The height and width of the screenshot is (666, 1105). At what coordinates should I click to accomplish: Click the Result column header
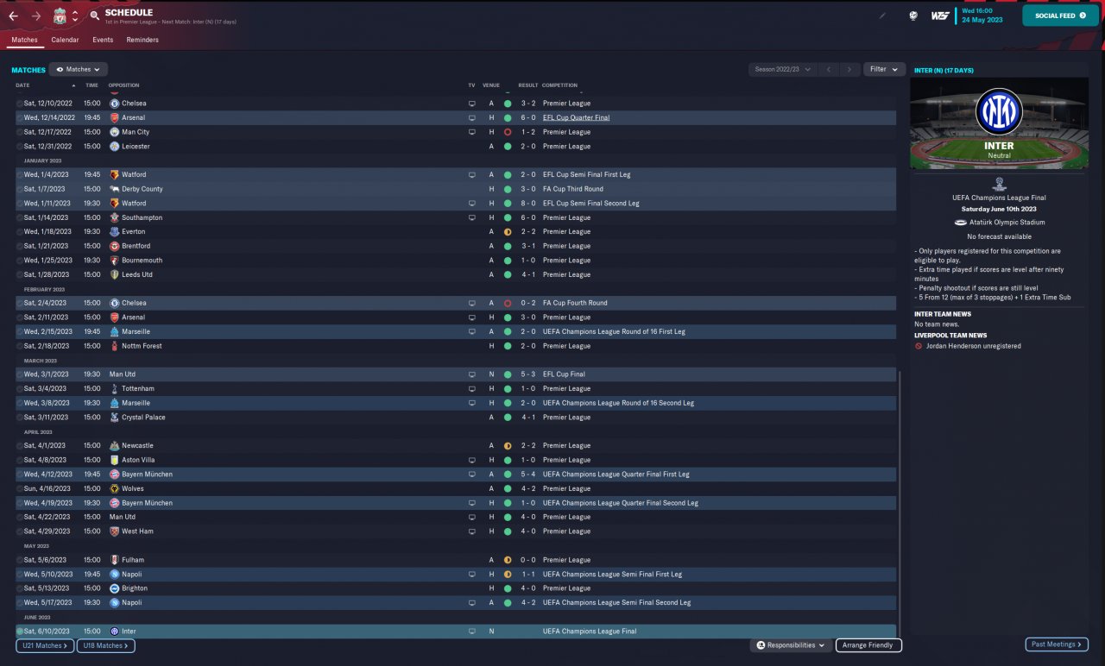527,85
